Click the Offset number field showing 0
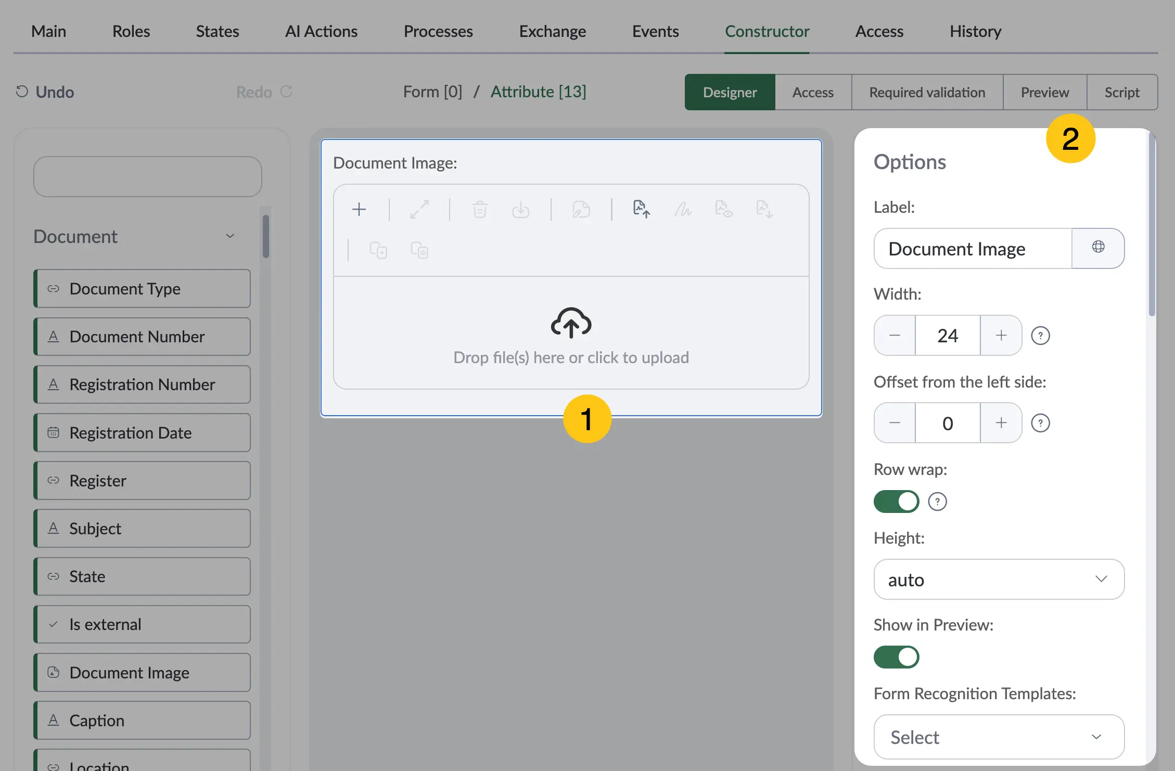Screen dimensions: 1175x771 948,423
